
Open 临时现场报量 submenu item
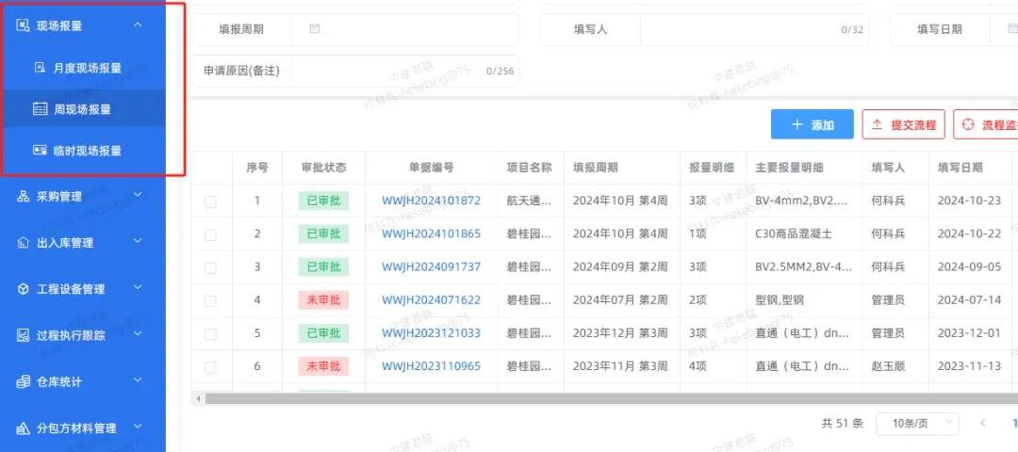click(x=83, y=151)
